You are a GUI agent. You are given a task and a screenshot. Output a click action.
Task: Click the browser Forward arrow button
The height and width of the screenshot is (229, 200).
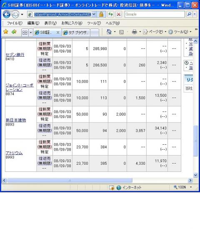(15, 14)
